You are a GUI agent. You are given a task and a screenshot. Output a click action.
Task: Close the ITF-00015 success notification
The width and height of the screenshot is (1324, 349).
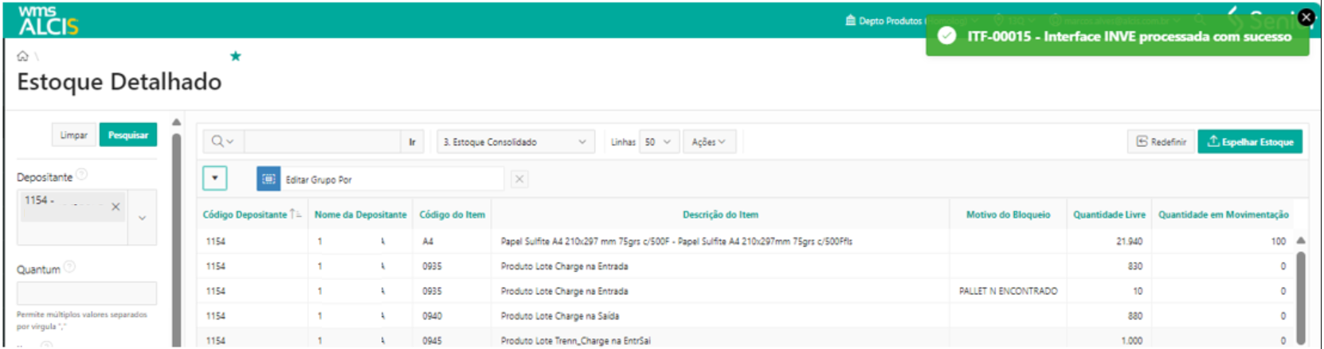click(x=1306, y=17)
